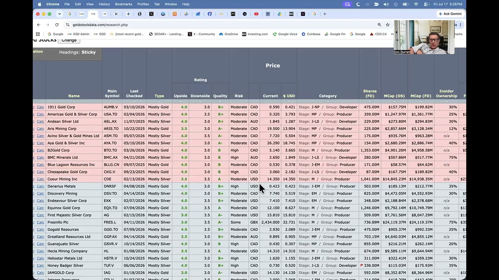
Task: Open the Google Fin bookmark
Action: [x=335, y=34]
